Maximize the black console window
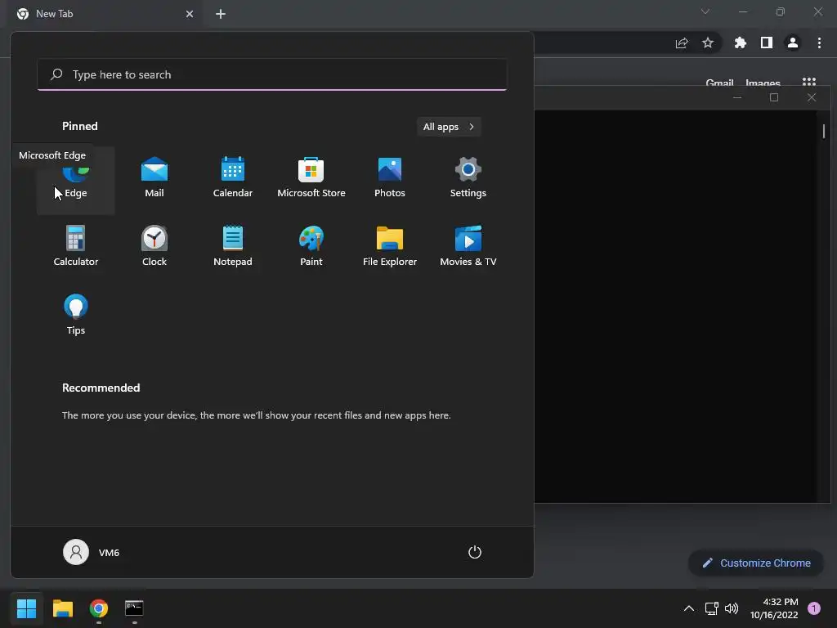The image size is (837, 628). tap(774, 98)
